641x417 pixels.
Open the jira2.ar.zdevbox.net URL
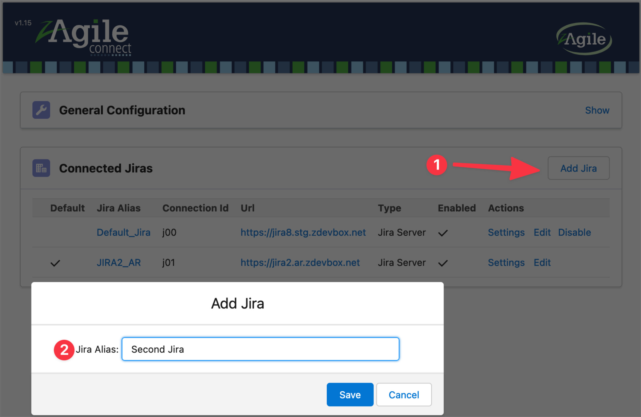pos(300,263)
